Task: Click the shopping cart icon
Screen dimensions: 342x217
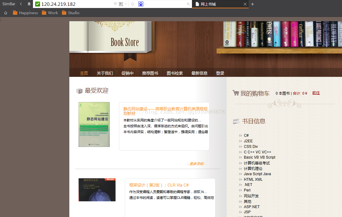Action: click(x=236, y=93)
